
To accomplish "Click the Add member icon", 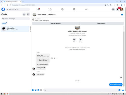I will tap(74, 39).
